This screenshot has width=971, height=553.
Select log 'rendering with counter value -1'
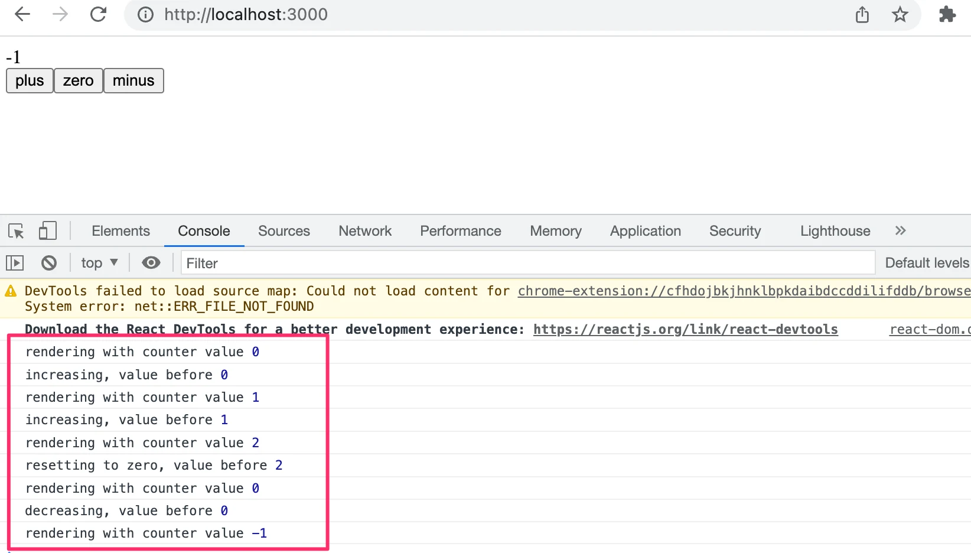point(146,533)
